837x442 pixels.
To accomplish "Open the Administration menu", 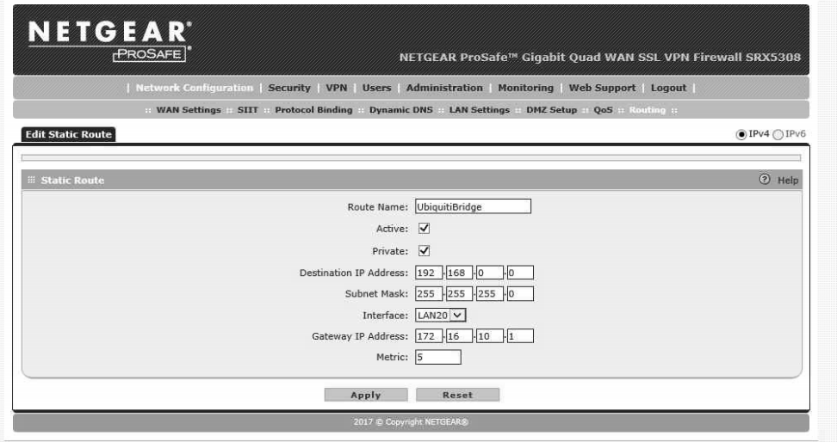I will (444, 88).
